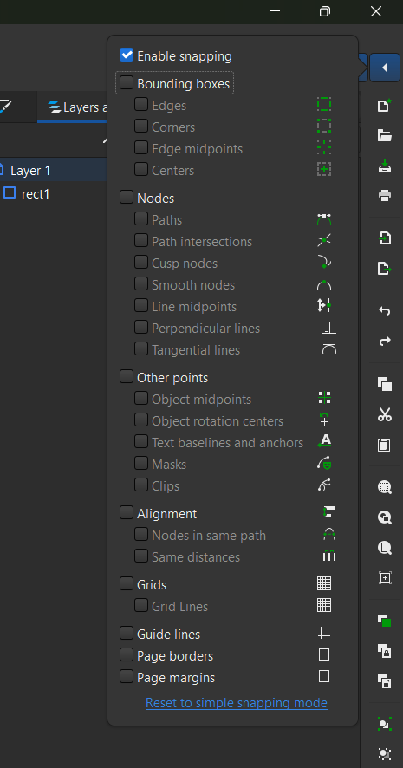Switch to the Layers and Objects tab
The height and width of the screenshot is (768, 403).
pyautogui.click(x=77, y=107)
